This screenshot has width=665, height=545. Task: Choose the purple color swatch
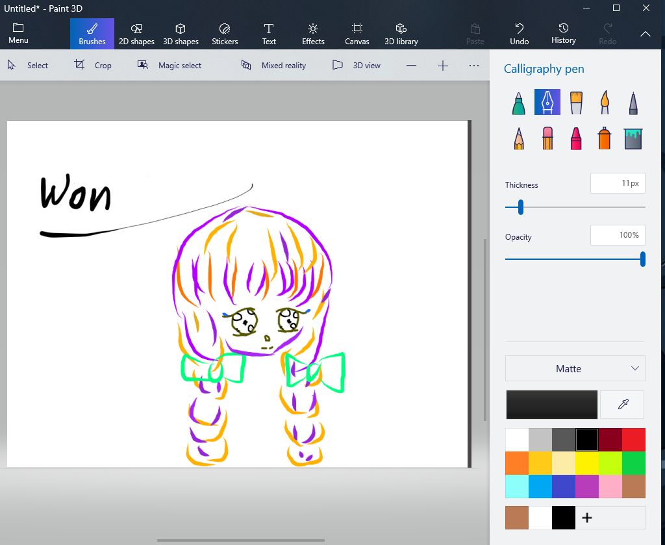pyautogui.click(x=587, y=487)
